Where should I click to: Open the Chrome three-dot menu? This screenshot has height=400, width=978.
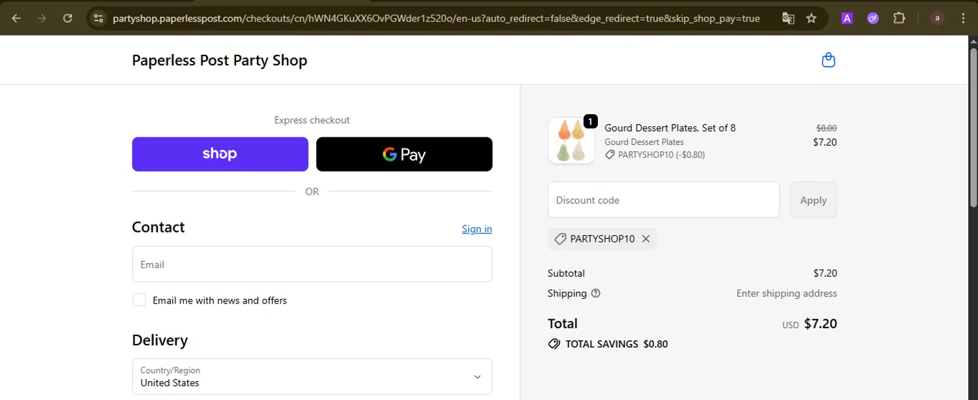coord(963,18)
